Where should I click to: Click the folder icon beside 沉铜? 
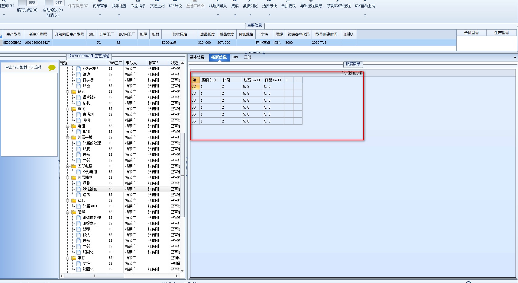click(x=74, y=109)
